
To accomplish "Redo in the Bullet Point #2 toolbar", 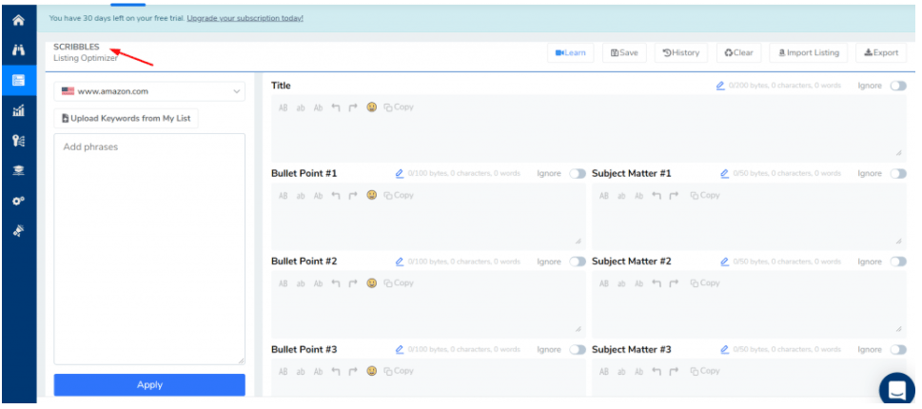I will coord(353,283).
